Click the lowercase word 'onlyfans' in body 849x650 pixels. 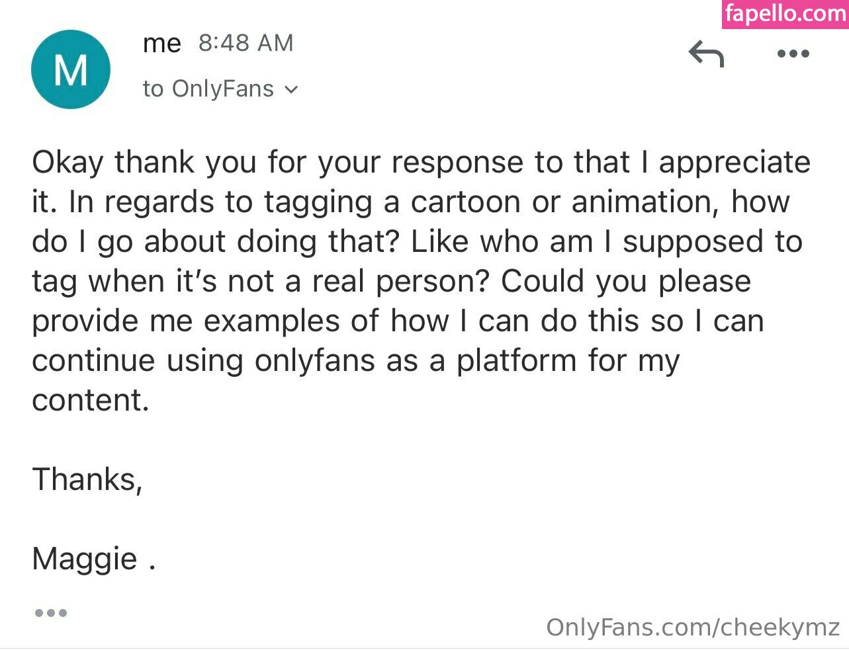pyautogui.click(x=315, y=361)
